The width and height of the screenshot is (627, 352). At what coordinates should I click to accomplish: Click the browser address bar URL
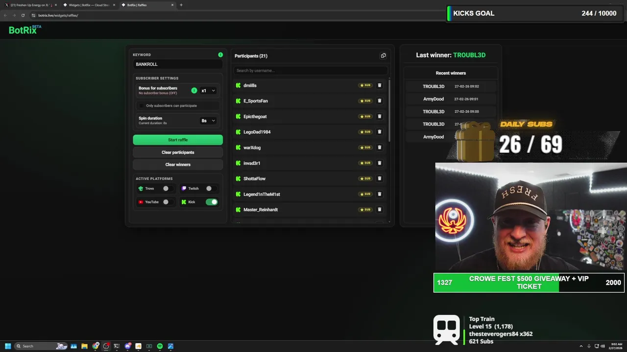58,15
